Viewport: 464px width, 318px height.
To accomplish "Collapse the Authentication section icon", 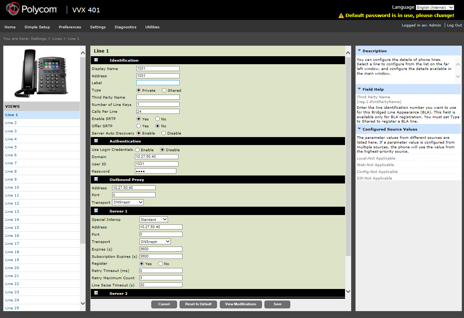I will click(96, 141).
